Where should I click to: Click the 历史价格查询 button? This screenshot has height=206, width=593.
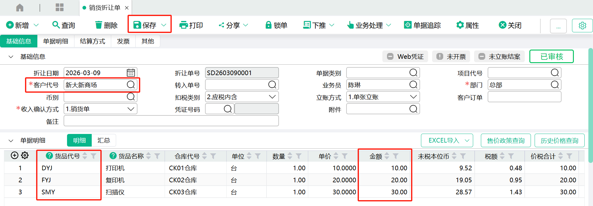559,141
